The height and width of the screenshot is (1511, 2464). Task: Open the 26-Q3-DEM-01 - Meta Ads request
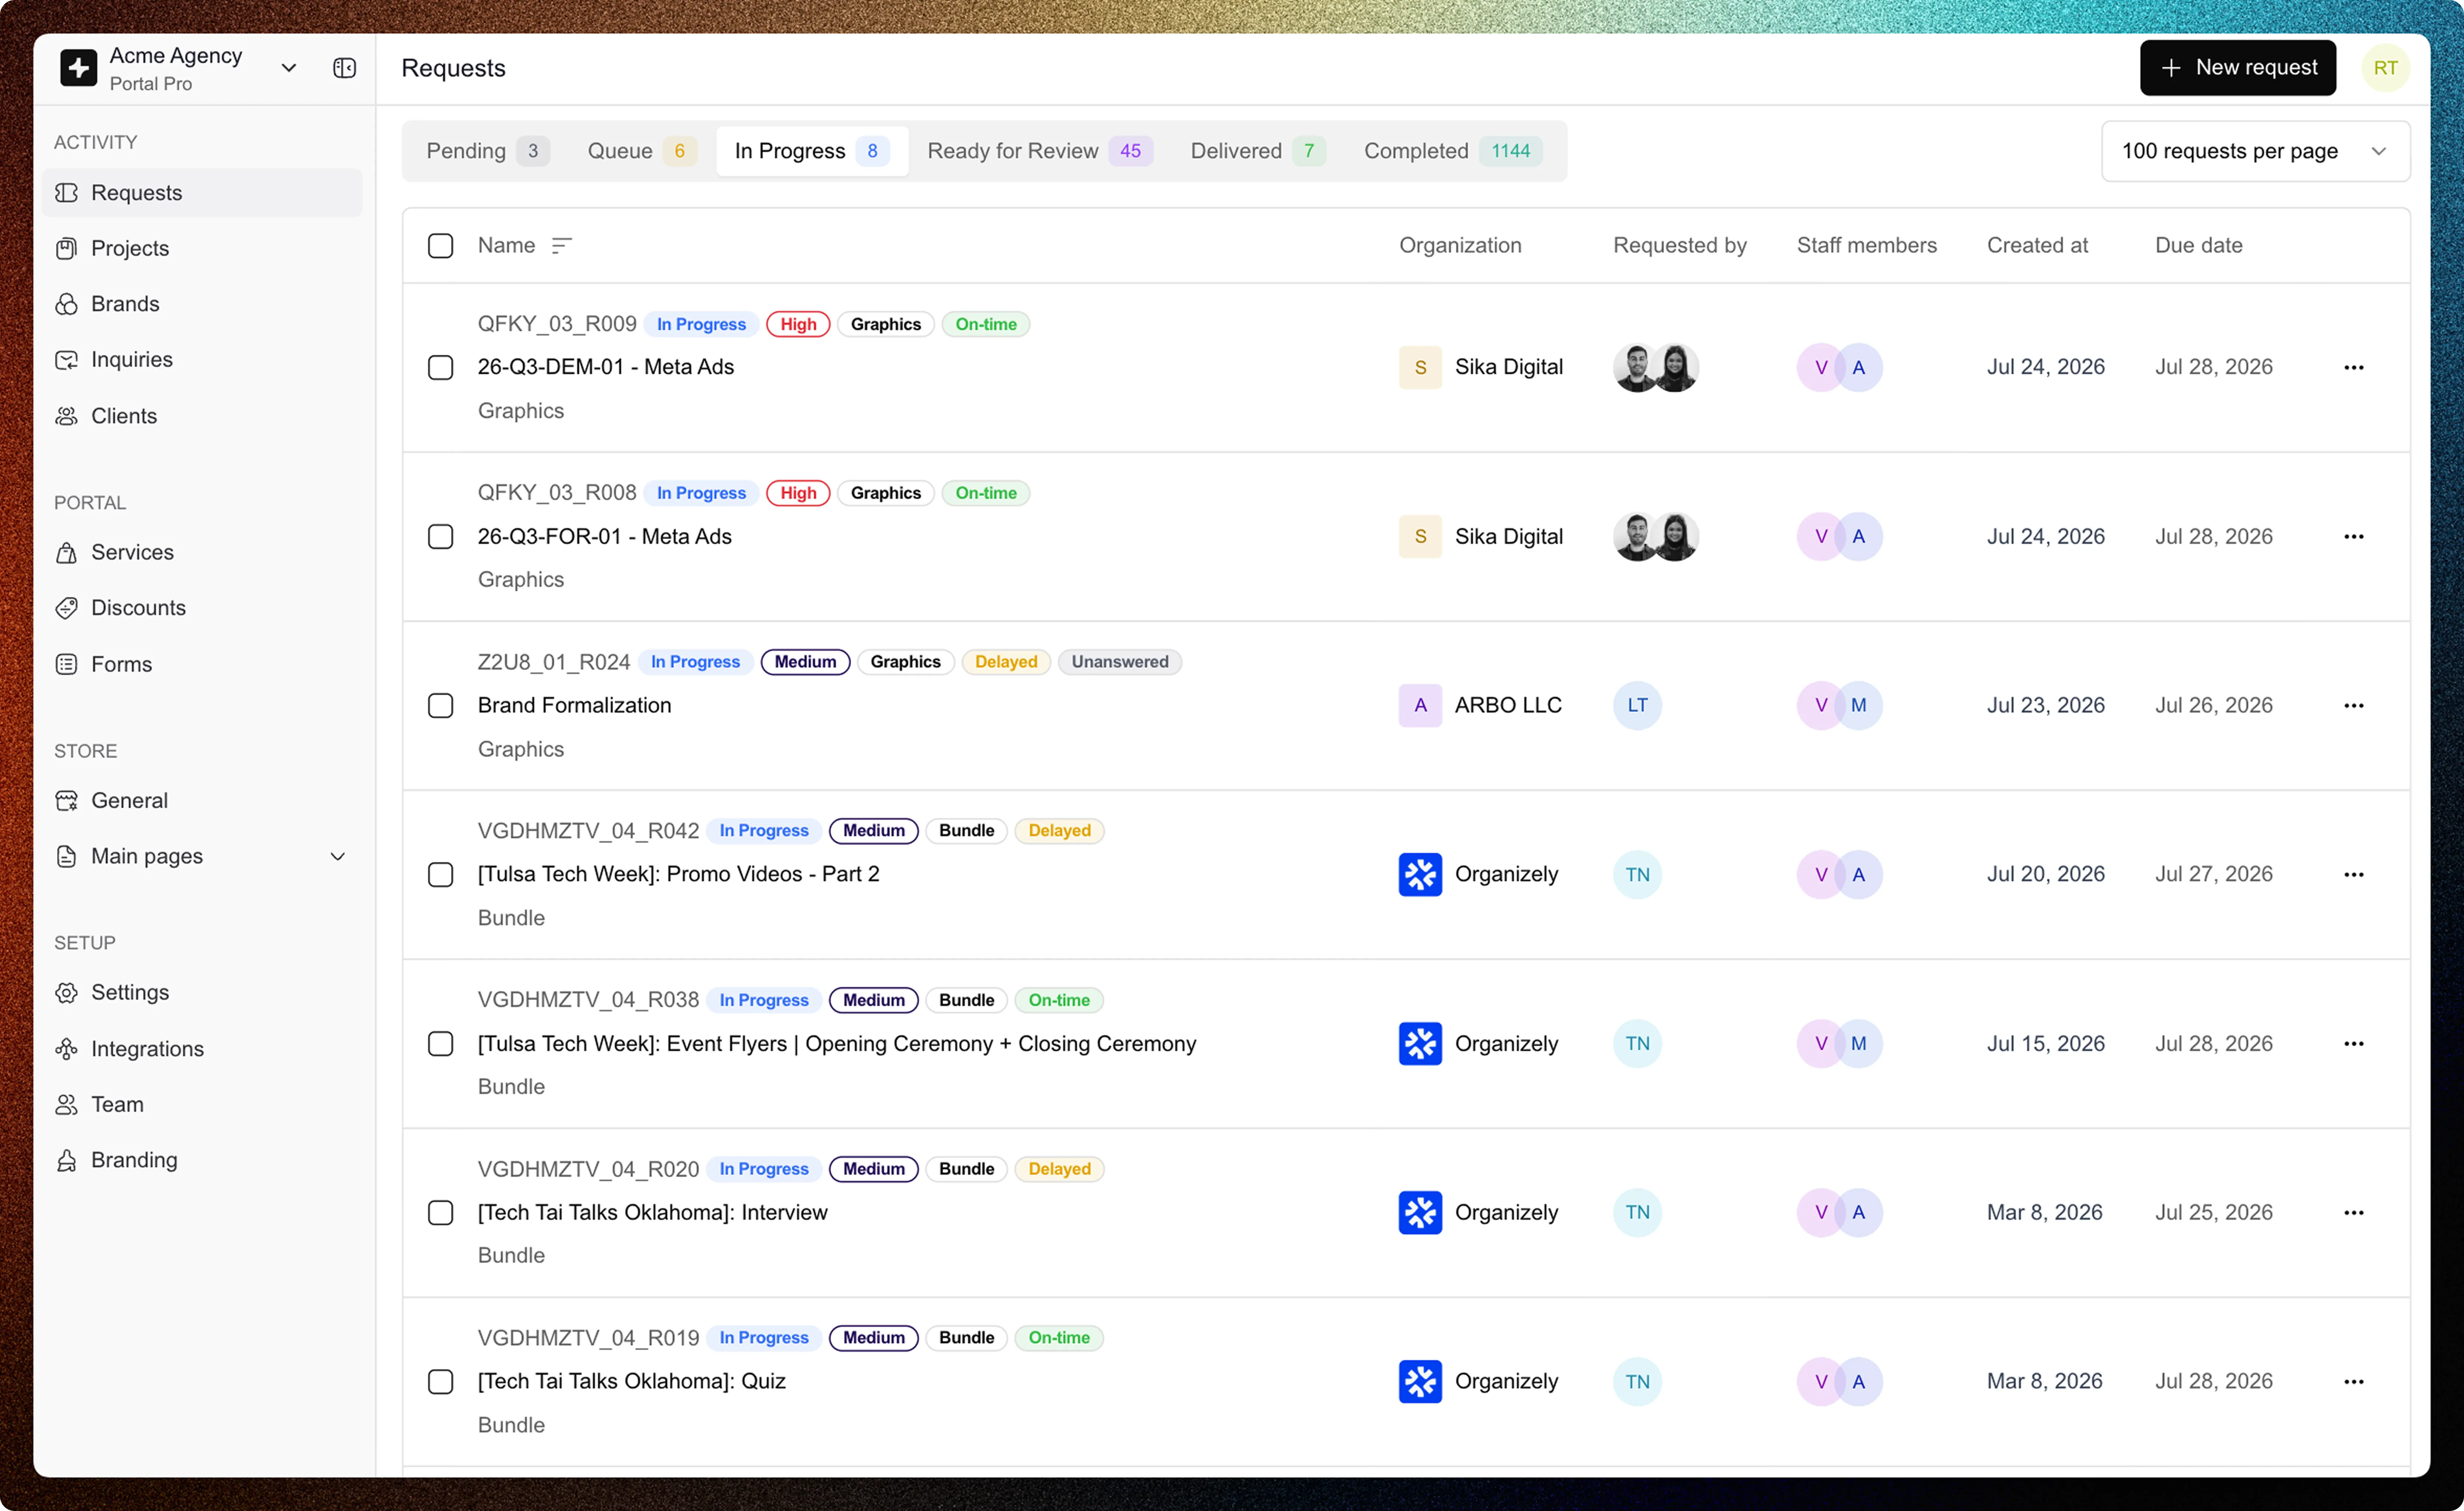(606, 367)
